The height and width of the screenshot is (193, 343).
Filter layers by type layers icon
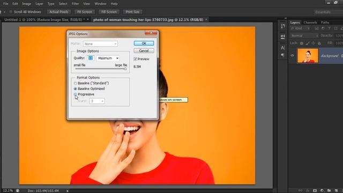(329, 28)
